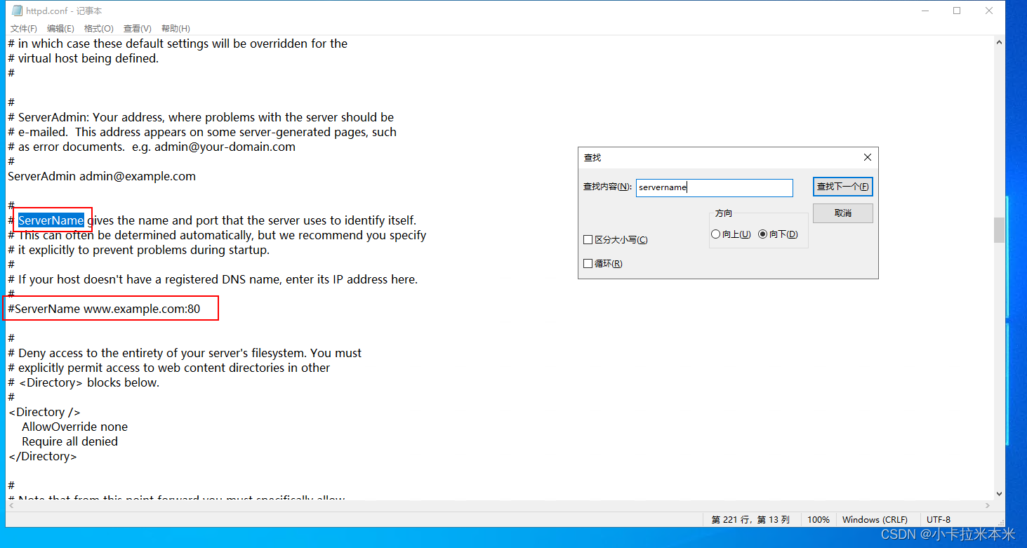Image resolution: width=1027 pixels, height=548 pixels.
Task: Enable the 循环 wrap-around checkbox
Action: [x=588, y=263]
